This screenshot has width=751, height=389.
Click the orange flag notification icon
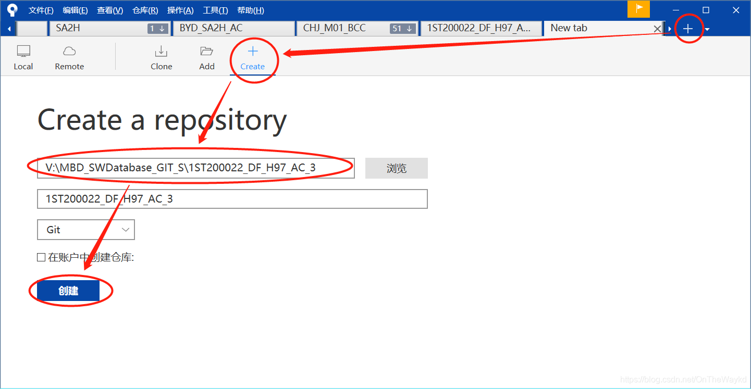pyautogui.click(x=638, y=9)
